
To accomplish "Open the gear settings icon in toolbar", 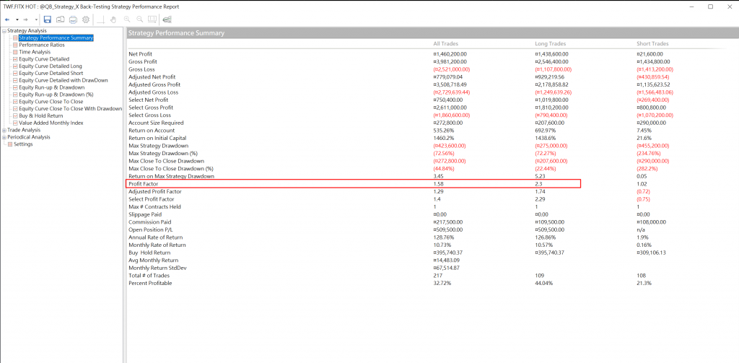I will tap(87, 18).
